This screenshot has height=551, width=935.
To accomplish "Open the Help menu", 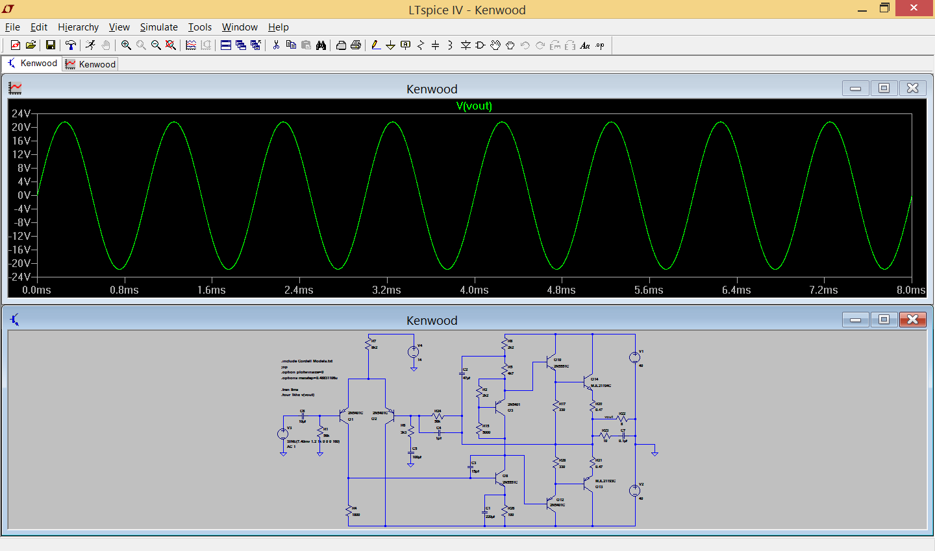I will [278, 27].
